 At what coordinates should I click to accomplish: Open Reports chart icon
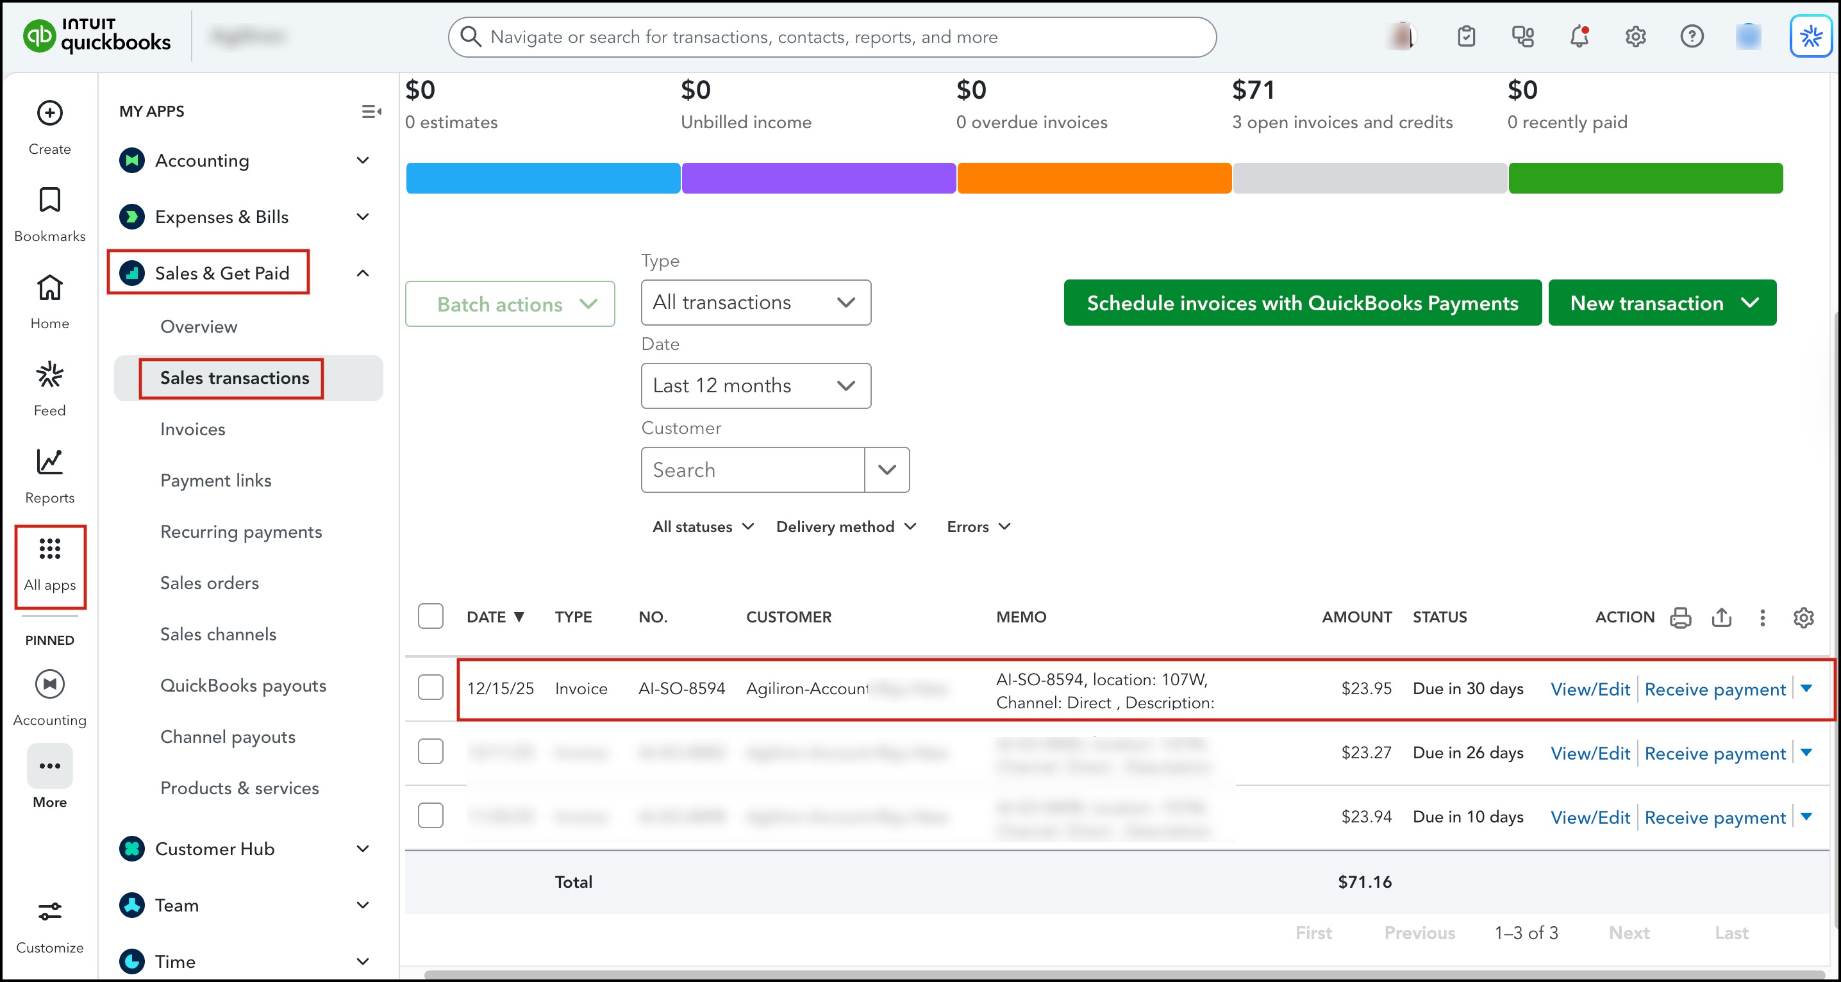pyautogui.click(x=49, y=462)
